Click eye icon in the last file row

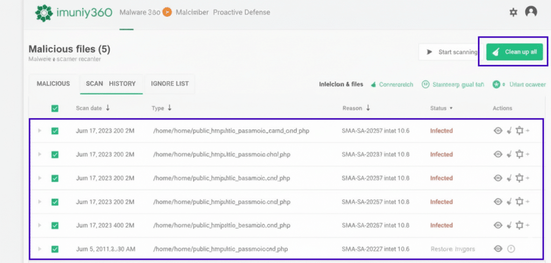(x=498, y=249)
